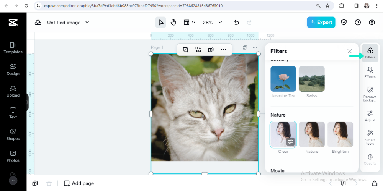Redo the last undone action
The image size is (383, 191).
(249, 23)
